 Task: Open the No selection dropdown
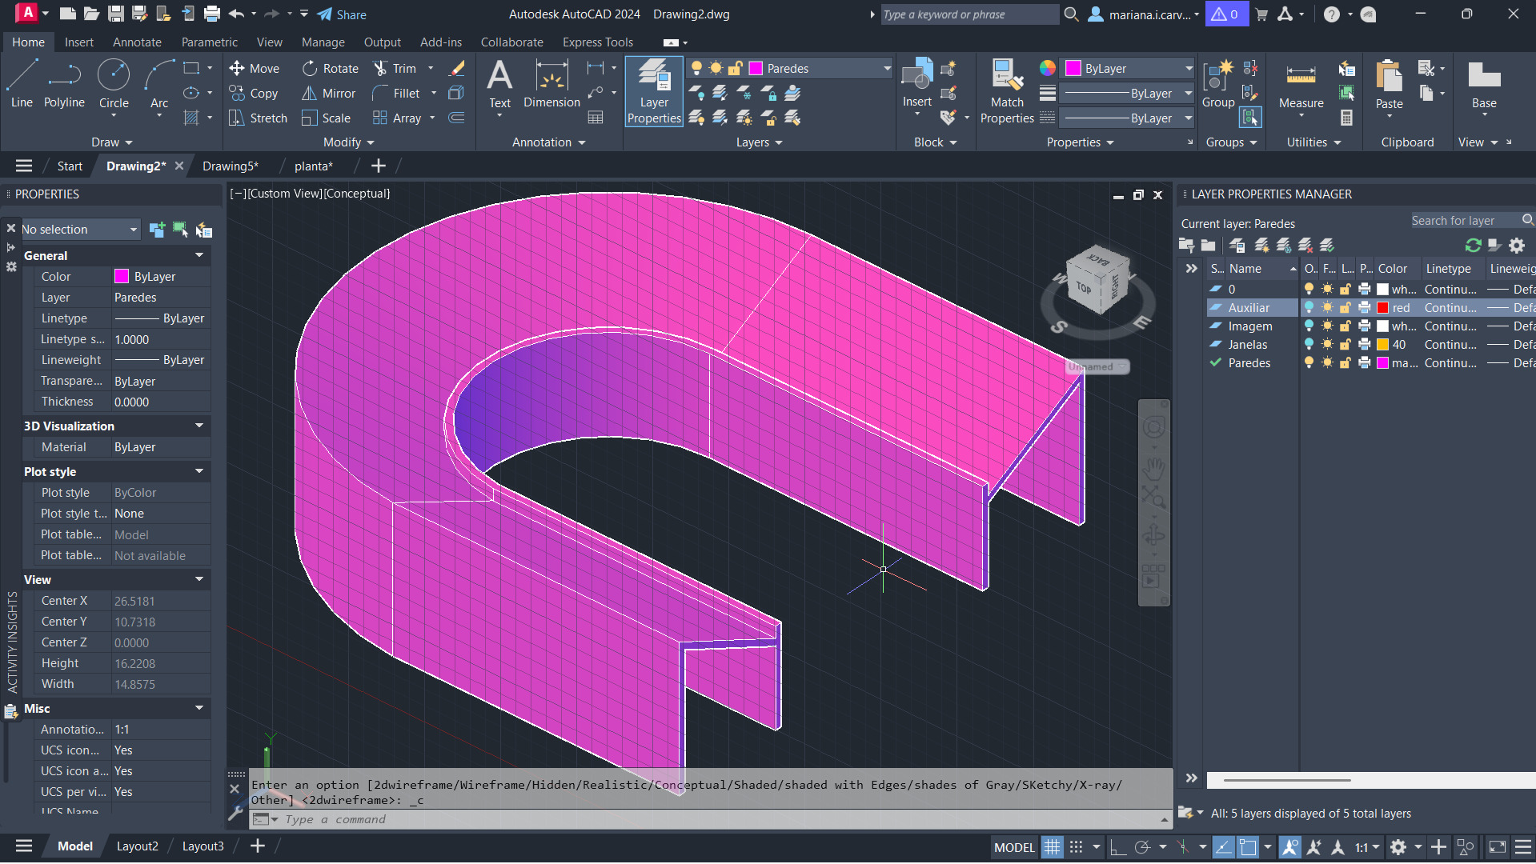pos(80,230)
